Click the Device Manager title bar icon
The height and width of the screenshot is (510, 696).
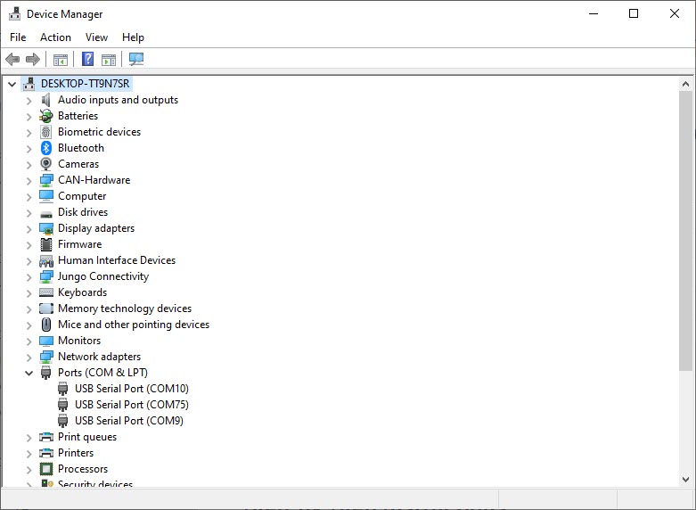pyautogui.click(x=14, y=14)
